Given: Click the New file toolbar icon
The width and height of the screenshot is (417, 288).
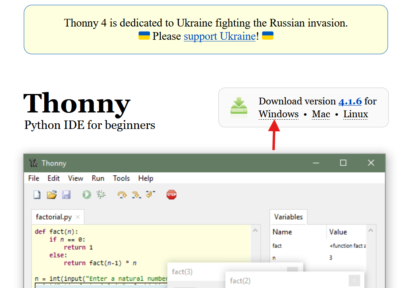Looking at the screenshot, I should coord(37,195).
